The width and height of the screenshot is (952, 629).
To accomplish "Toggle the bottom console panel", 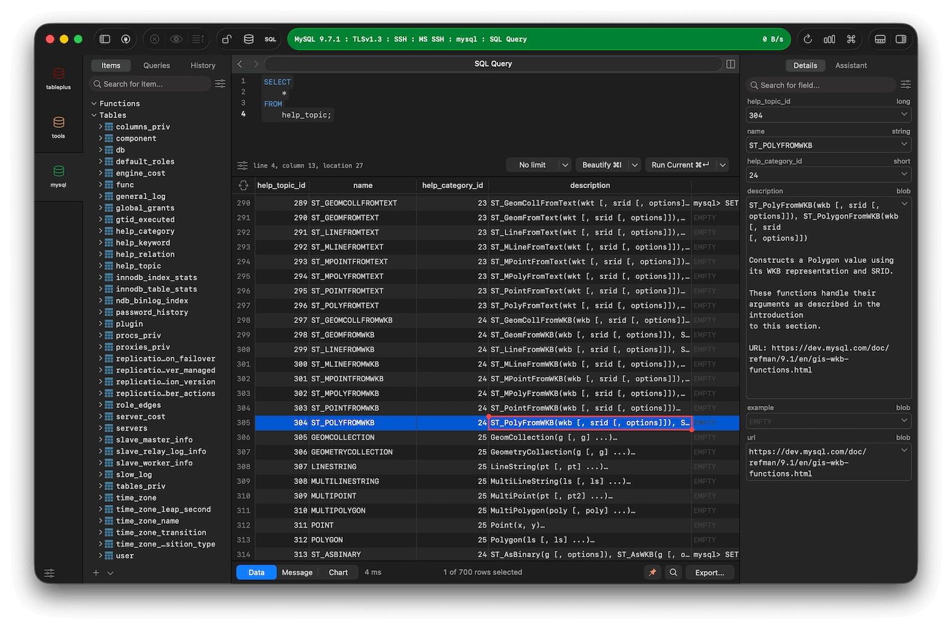I will point(880,39).
